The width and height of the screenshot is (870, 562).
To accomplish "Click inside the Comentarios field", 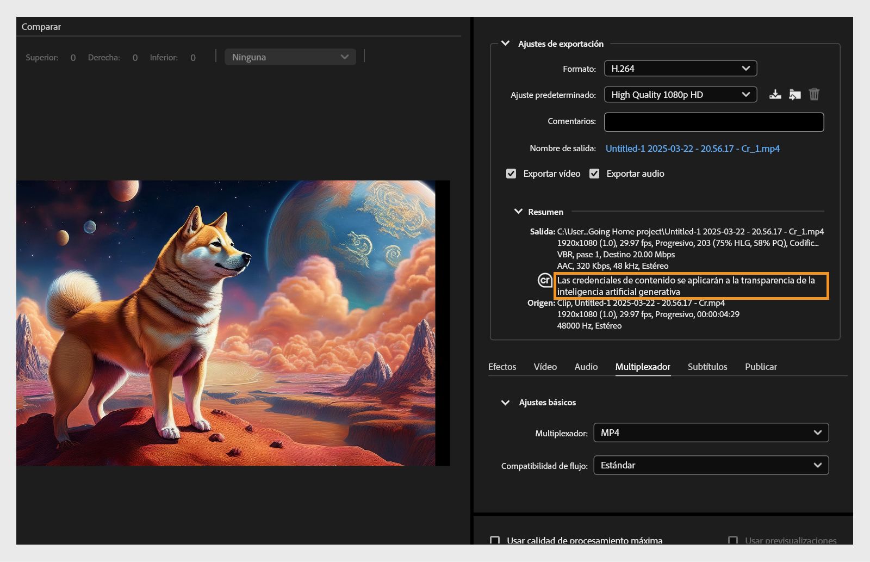I will point(713,122).
